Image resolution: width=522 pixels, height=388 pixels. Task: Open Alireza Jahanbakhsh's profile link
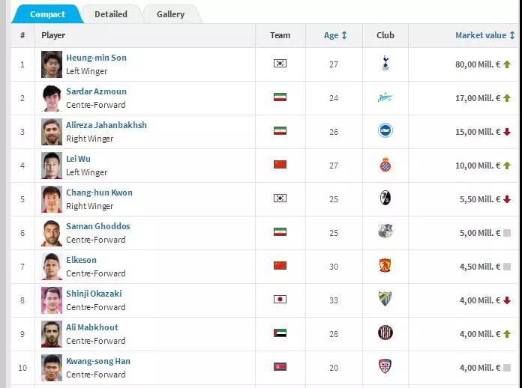[106, 125]
